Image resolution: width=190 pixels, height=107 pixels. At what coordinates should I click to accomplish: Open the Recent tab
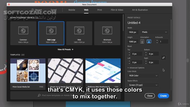[x=37, y=10]
